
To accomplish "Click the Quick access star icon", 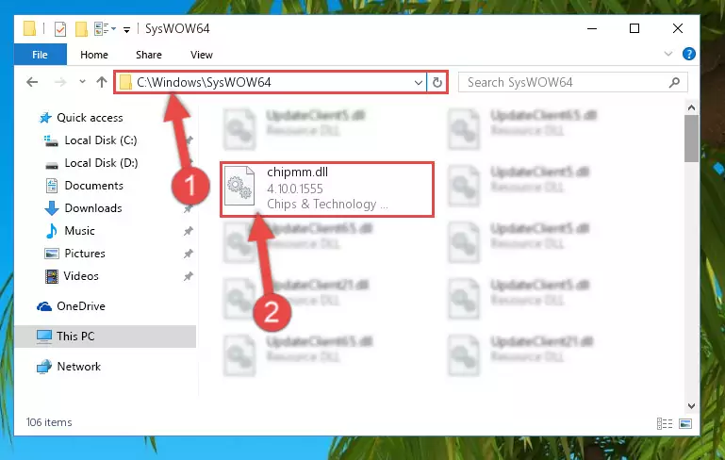I will [x=45, y=118].
